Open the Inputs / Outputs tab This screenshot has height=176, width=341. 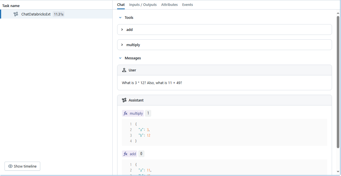[143, 4]
